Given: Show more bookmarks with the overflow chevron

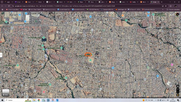Looking at the screenshot, I should pos(163,10).
